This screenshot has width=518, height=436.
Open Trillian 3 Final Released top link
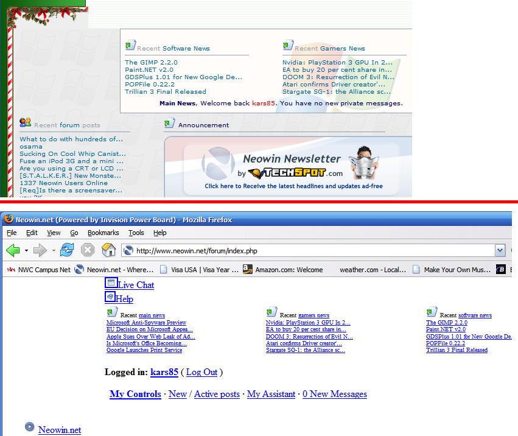tap(165, 91)
